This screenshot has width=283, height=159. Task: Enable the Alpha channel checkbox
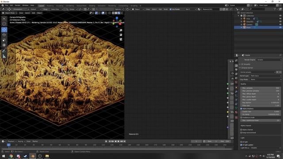coord(241,130)
